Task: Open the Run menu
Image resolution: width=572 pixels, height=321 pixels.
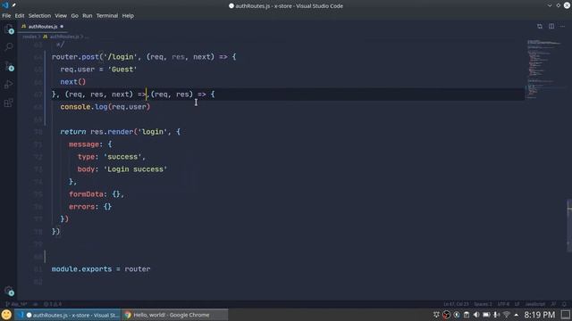Action: pos(88,16)
